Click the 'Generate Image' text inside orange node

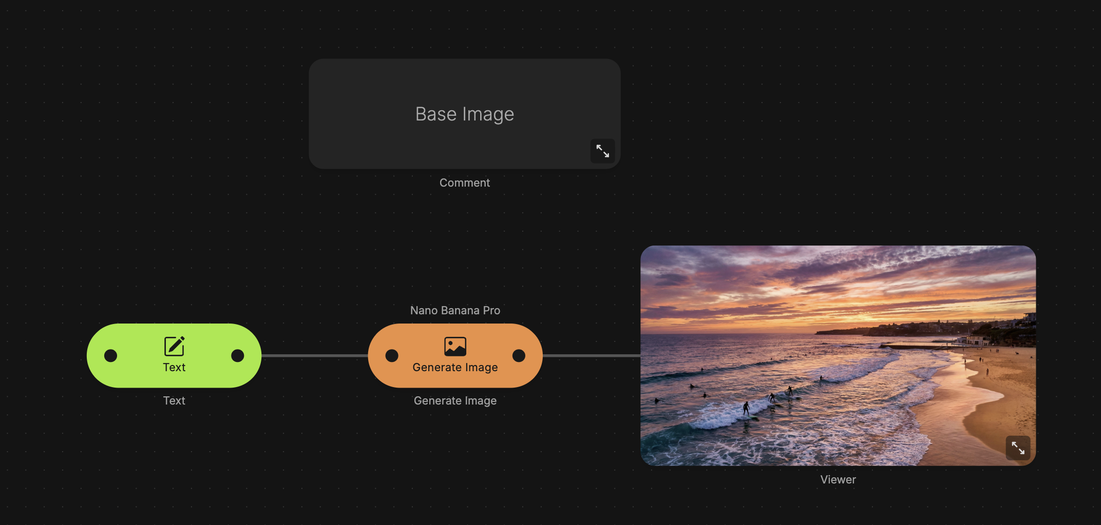point(455,368)
